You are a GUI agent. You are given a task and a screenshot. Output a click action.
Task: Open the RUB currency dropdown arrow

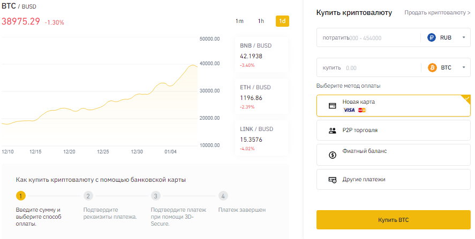pos(464,37)
